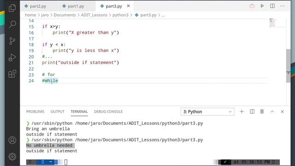Open the Search panel in the activity bar

click(x=12, y=24)
